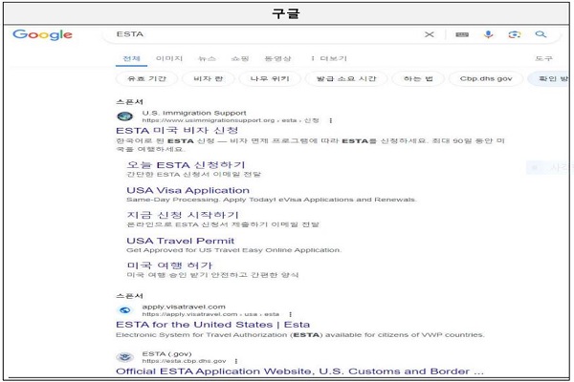574x382 pixels.
Task: Start voice search with the microphone icon
Action: click(488, 34)
